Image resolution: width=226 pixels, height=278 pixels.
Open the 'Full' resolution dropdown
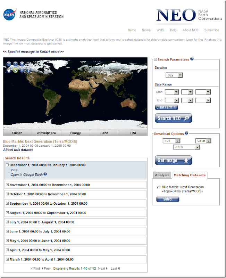pyautogui.click(x=171, y=141)
